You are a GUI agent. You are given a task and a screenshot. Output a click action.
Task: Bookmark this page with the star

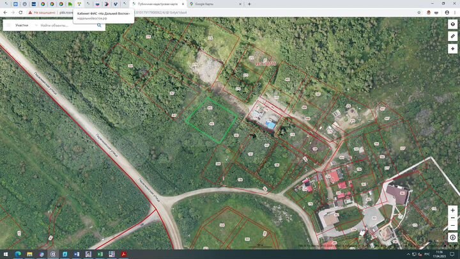(419, 12)
